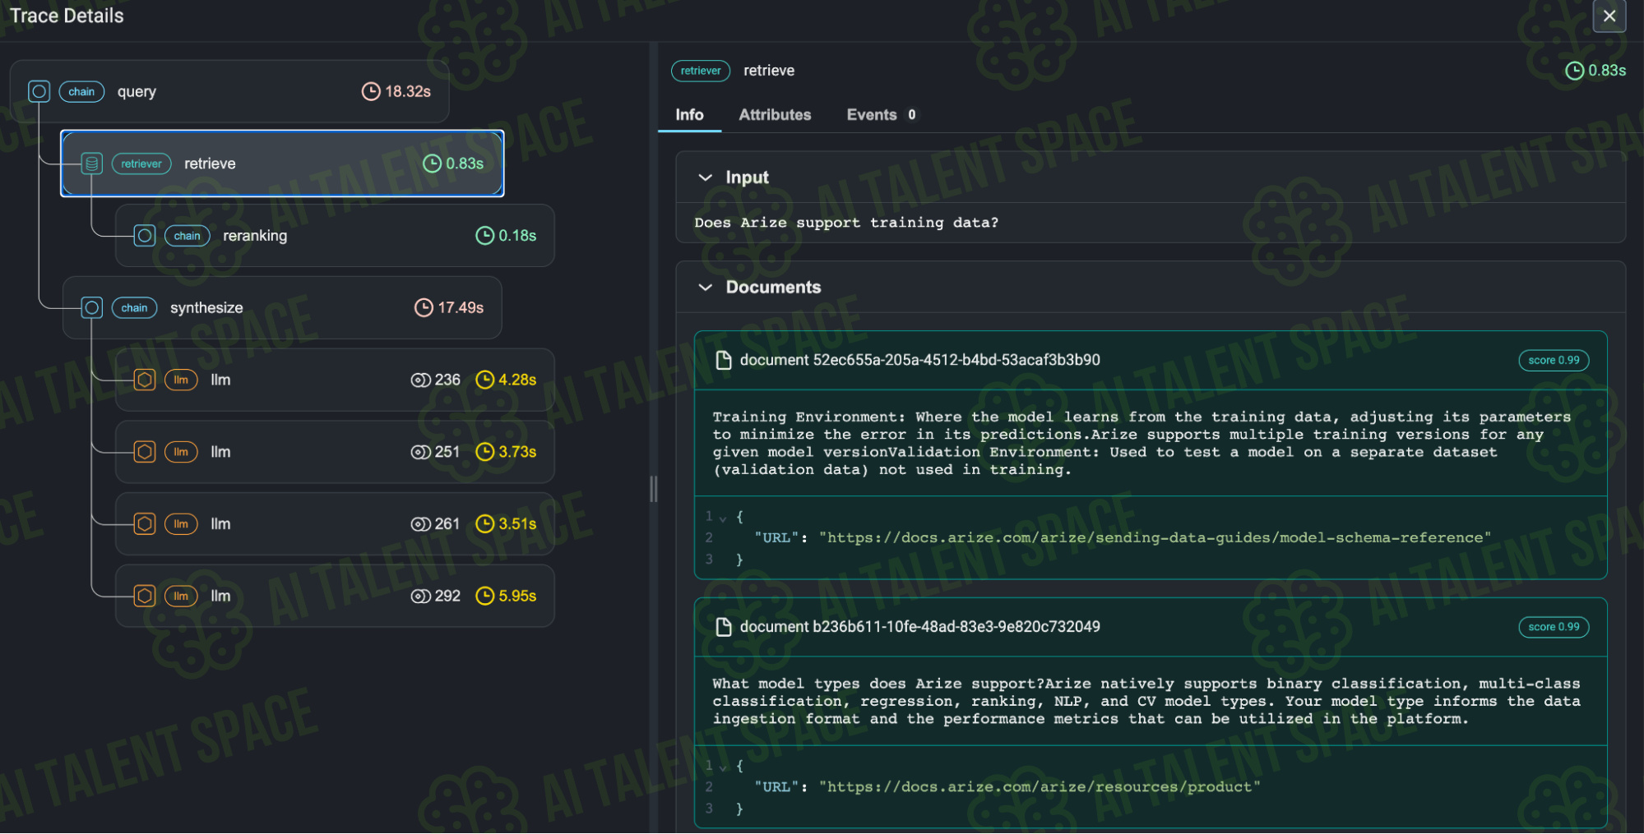Click the clock icon beside 0.18s
This screenshot has height=834, width=1644.
click(485, 236)
